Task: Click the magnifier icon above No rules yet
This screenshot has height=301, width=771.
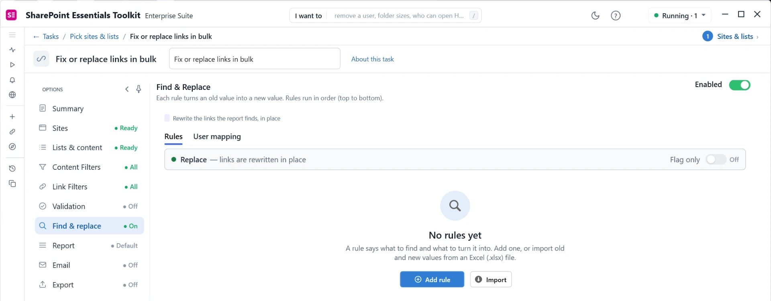Action: [x=455, y=205]
